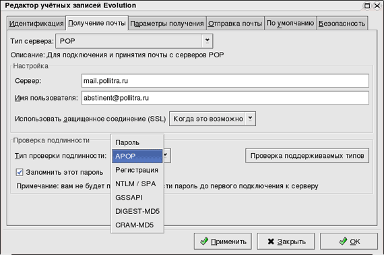Click the Сервер input field
Screen dimensions: 384x255
pyautogui.click(x=225, y=81)
